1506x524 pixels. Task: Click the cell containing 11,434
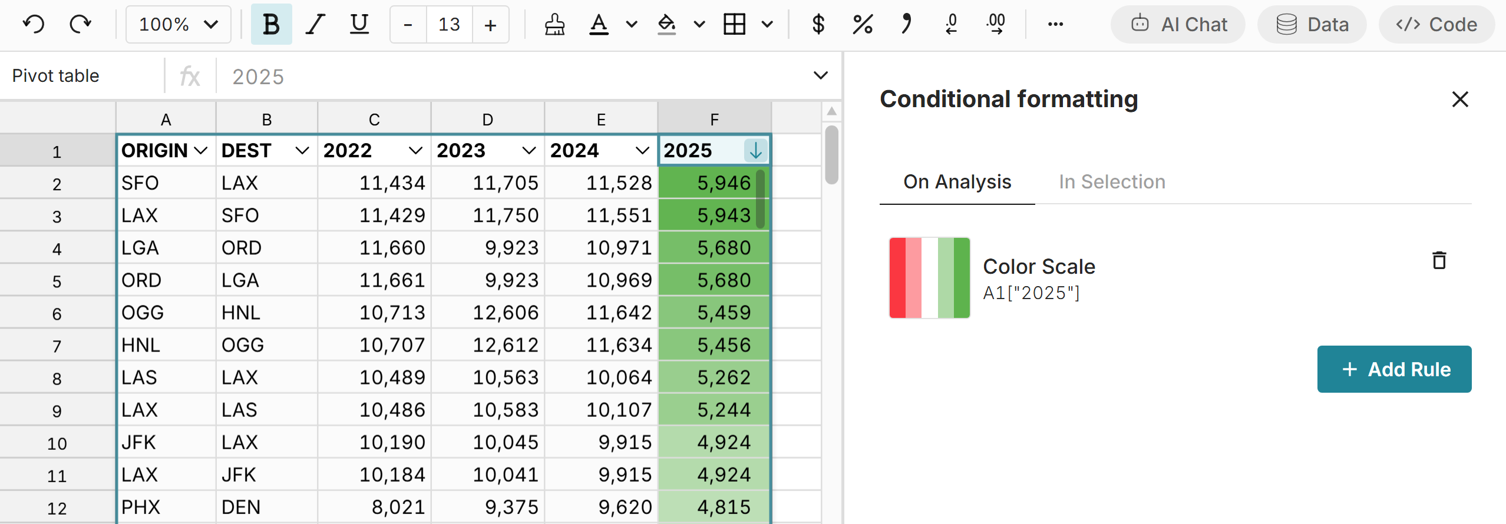pos(374,183)
